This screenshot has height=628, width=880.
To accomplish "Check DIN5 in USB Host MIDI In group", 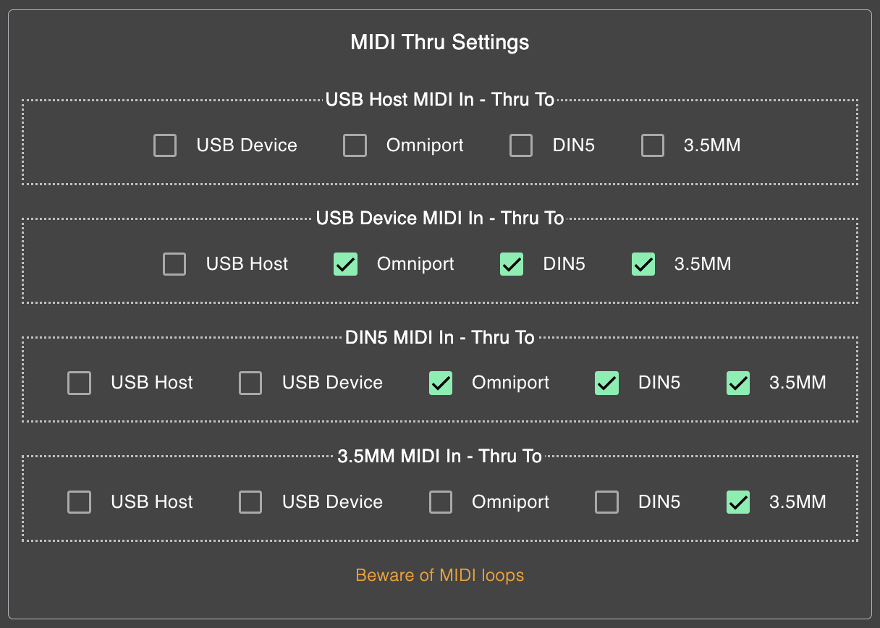I will pyautogui.click(x=521, y=145).
